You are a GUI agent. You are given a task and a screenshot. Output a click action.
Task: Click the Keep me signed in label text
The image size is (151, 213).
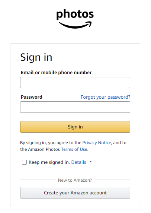coord(49,162)
